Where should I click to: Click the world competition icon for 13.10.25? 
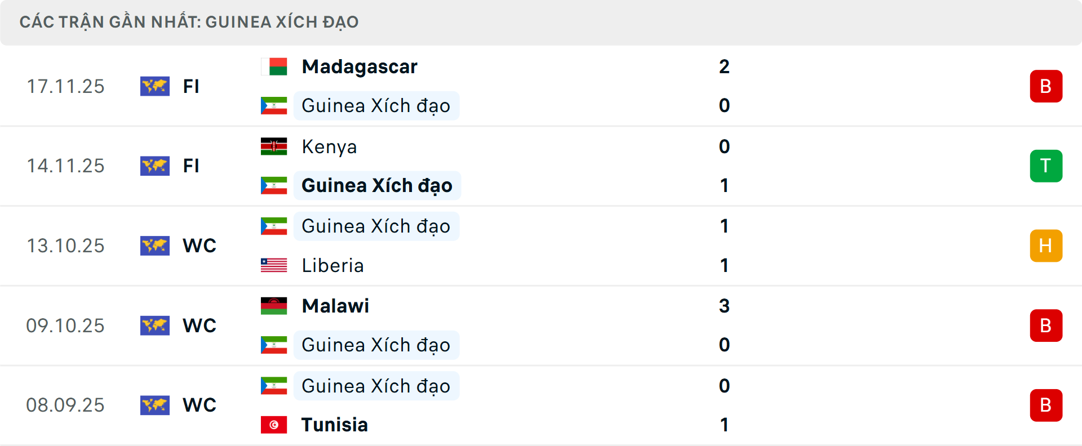point(155,246)
